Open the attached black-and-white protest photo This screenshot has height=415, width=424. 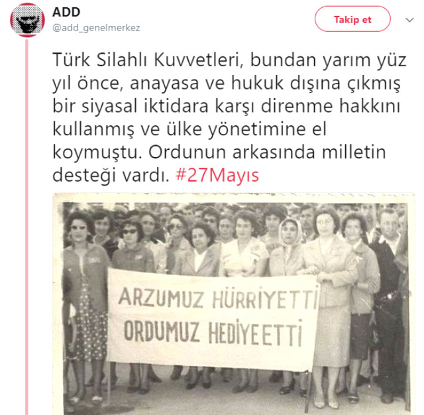click(x=234, y=304)
